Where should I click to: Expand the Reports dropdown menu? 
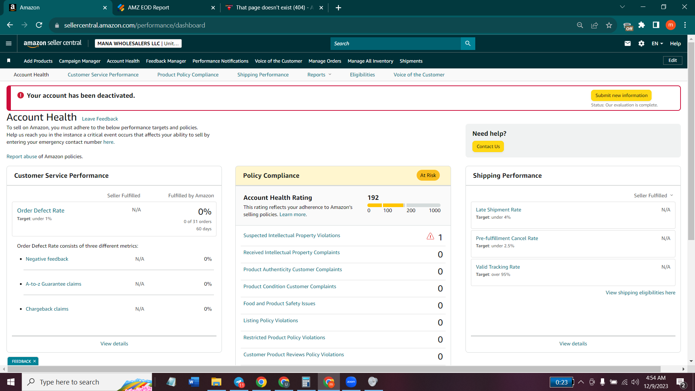319,75
